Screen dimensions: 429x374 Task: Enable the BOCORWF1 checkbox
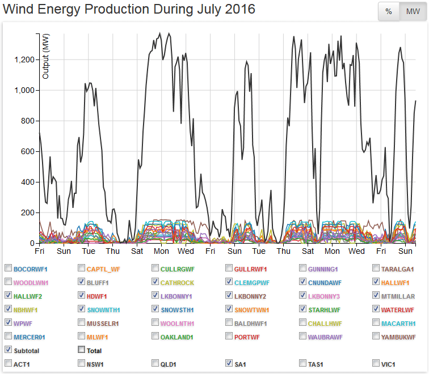(x=8, y=268)
